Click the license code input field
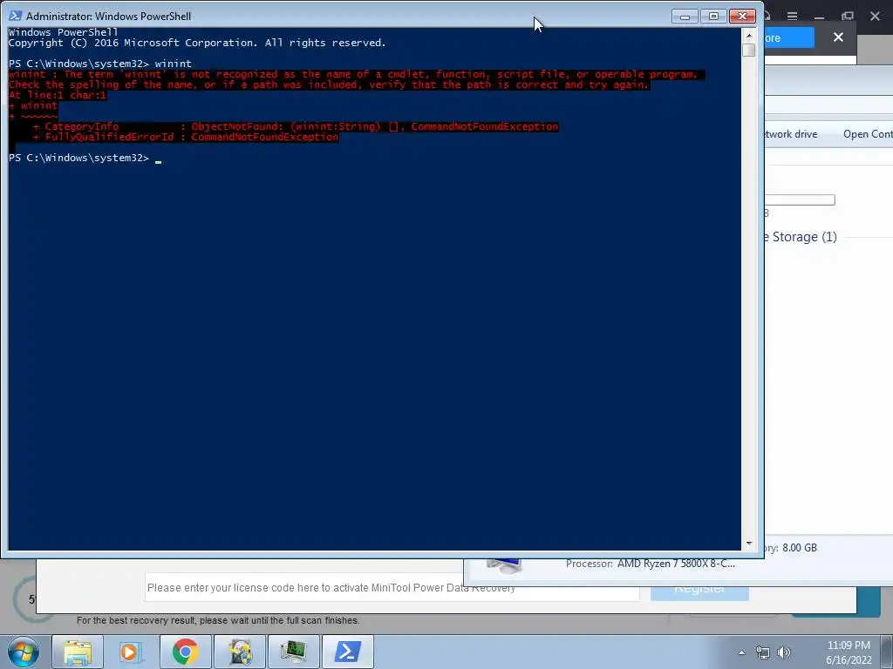This screenshot has height=669, width=893. (x=392, y=588)
